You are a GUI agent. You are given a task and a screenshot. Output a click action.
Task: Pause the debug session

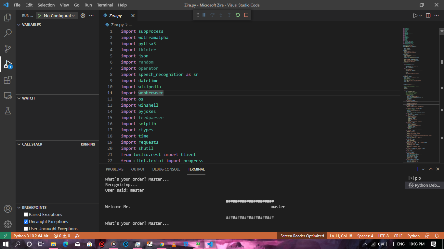coord(204,15)
